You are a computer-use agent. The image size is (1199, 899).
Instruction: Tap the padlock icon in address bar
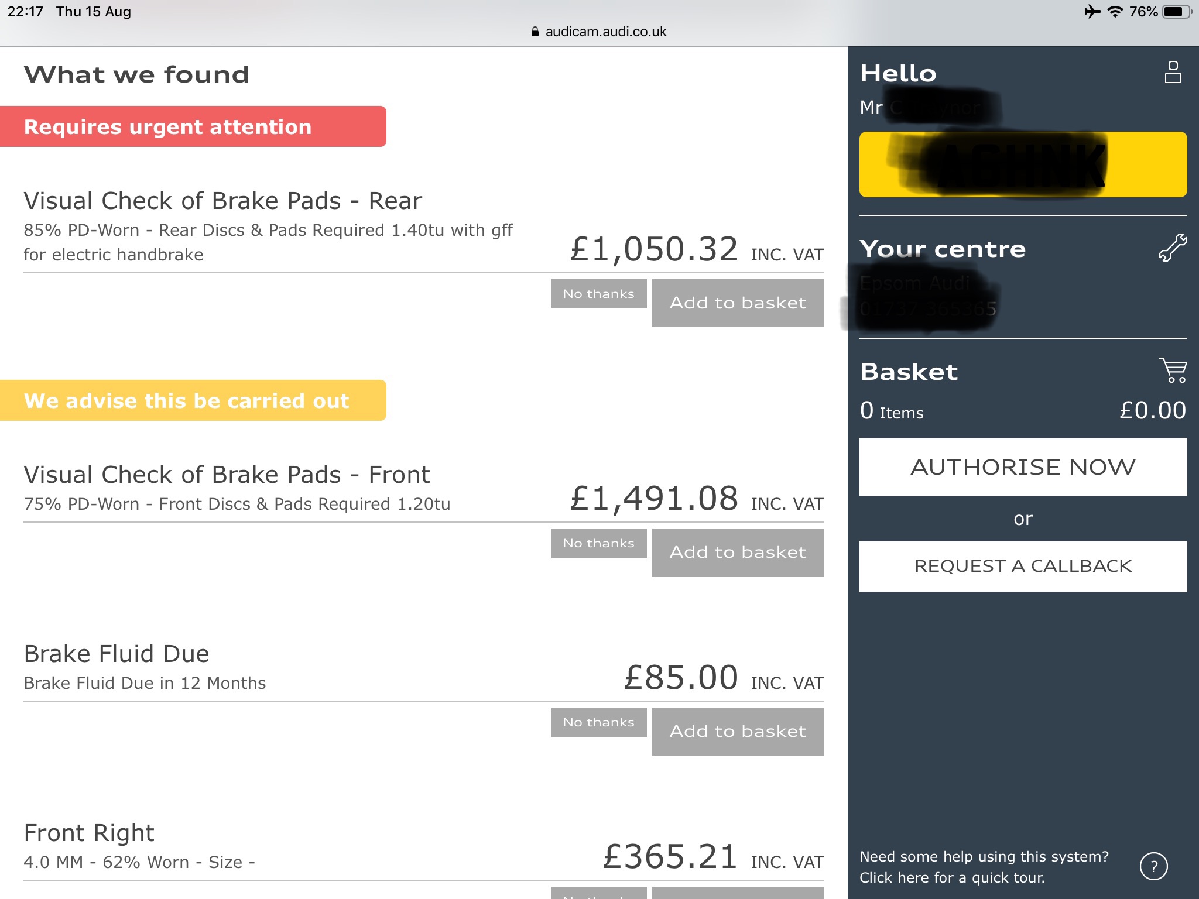535,32
